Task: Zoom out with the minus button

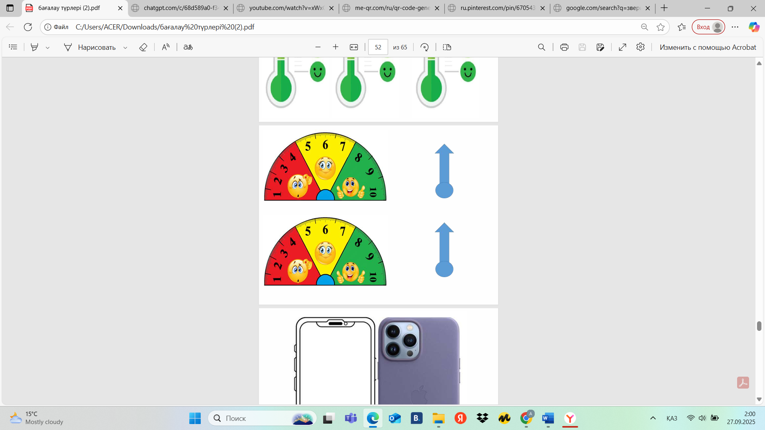Action: pos(318,47)
